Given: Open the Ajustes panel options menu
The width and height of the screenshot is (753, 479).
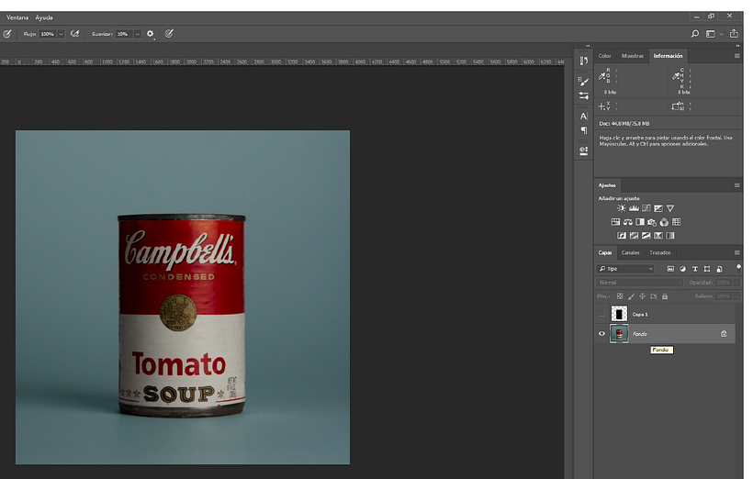Looking at the screenshot, I should 736,185.
